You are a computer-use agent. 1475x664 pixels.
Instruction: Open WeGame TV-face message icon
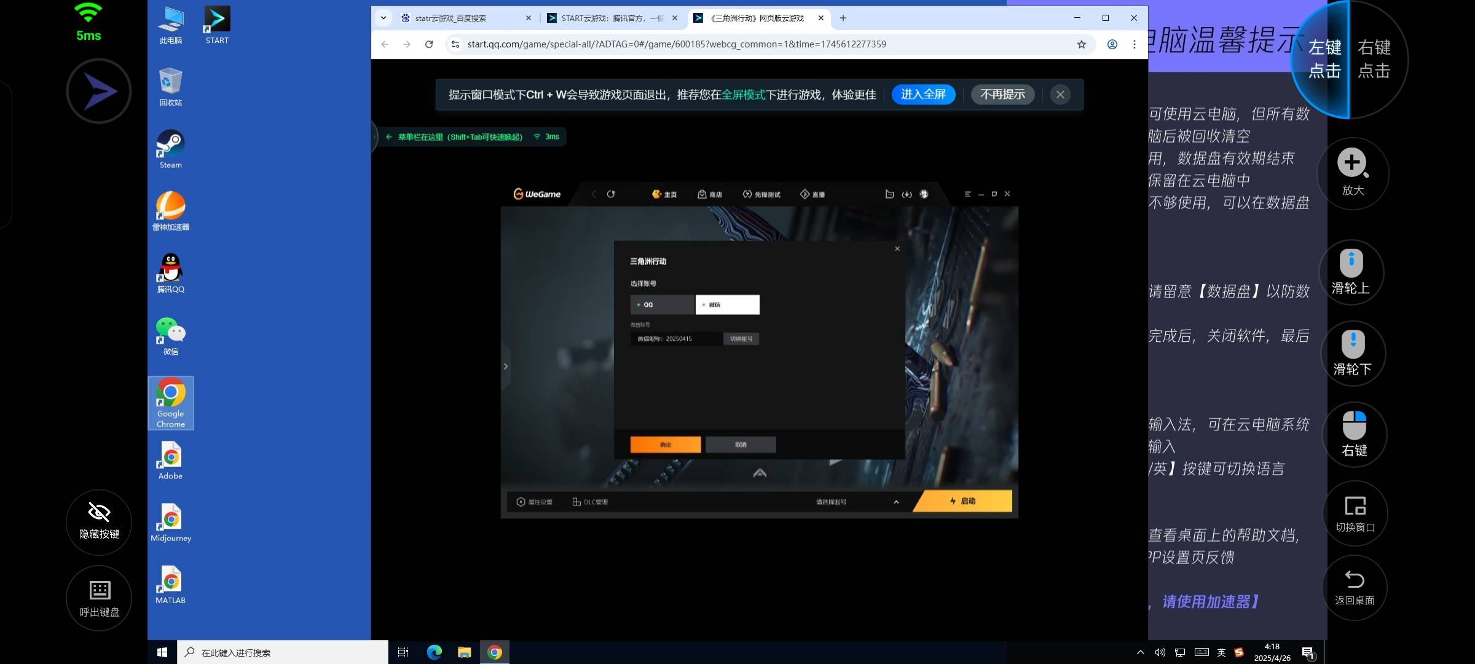889,194
